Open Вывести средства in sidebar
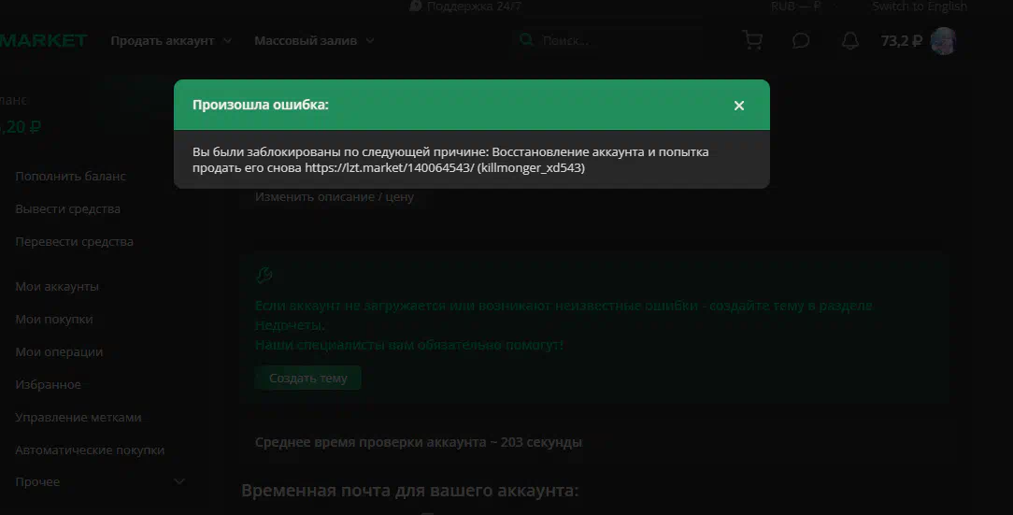The image size is (1013, 515). (x=68, y=209)
